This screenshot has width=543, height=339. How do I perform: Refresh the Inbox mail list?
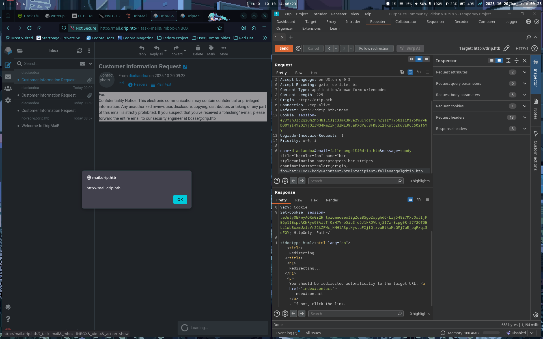click(x=80, y=51)
